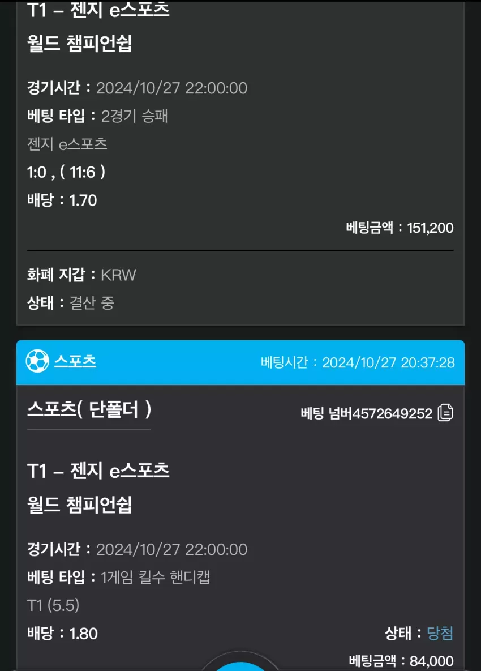Screen dimensions: 481x671
Task: Select the 스포츠( 단폴더 ) tab heading
Action: tap(89, 410)
